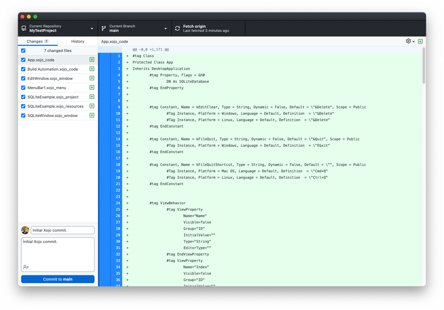The height and width of the screenshot is (310, 444).
Task: Click the branch fork icon
Action: point(103,28)
